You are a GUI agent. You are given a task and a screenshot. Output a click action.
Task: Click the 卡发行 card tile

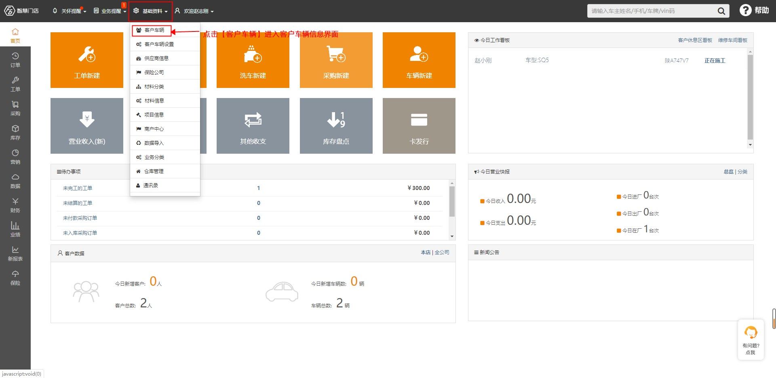click(x=419, y=126)
